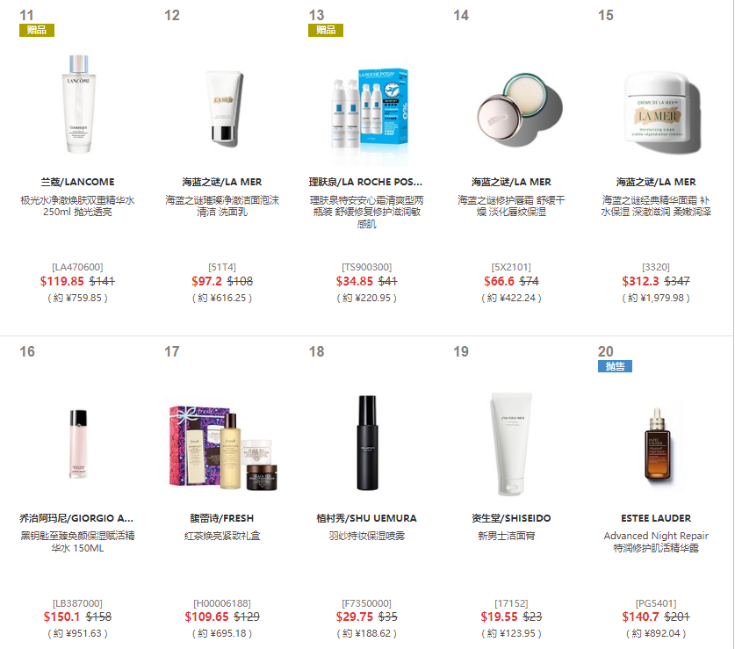
Task: Open the 植村秀/SHU UEMURA brand link
Action: (x=366, y=518)
